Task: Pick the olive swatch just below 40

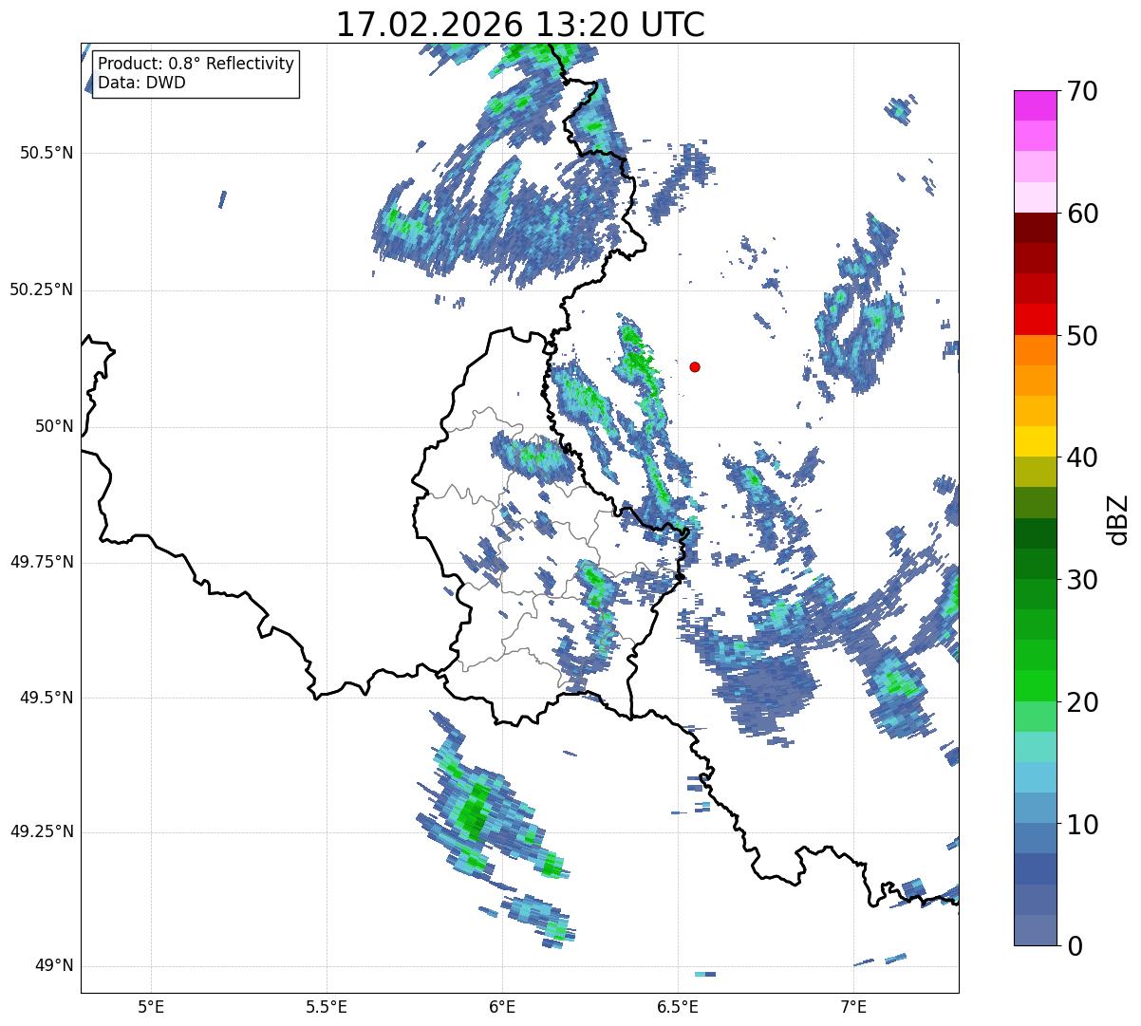Action: pyautogui.click(x=1035, y=472)
